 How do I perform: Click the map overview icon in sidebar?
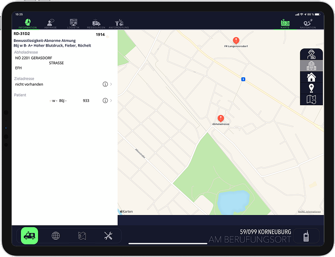point(311,99)
